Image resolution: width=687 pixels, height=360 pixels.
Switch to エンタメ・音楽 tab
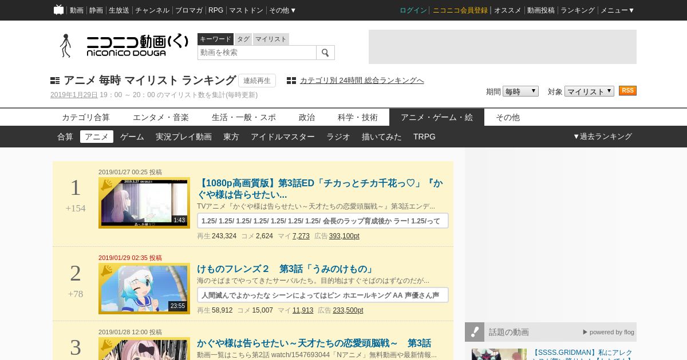[x=161, y=117]
